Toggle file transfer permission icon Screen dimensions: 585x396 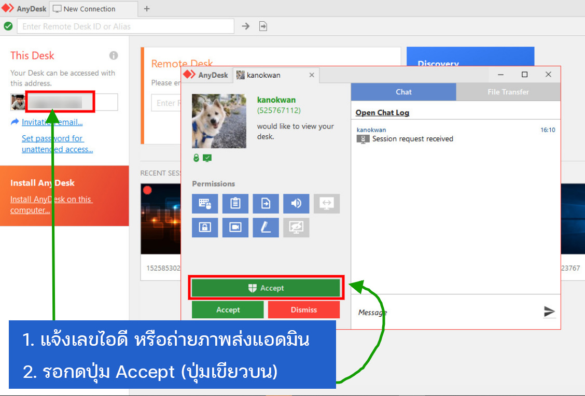tap(266, 204)
